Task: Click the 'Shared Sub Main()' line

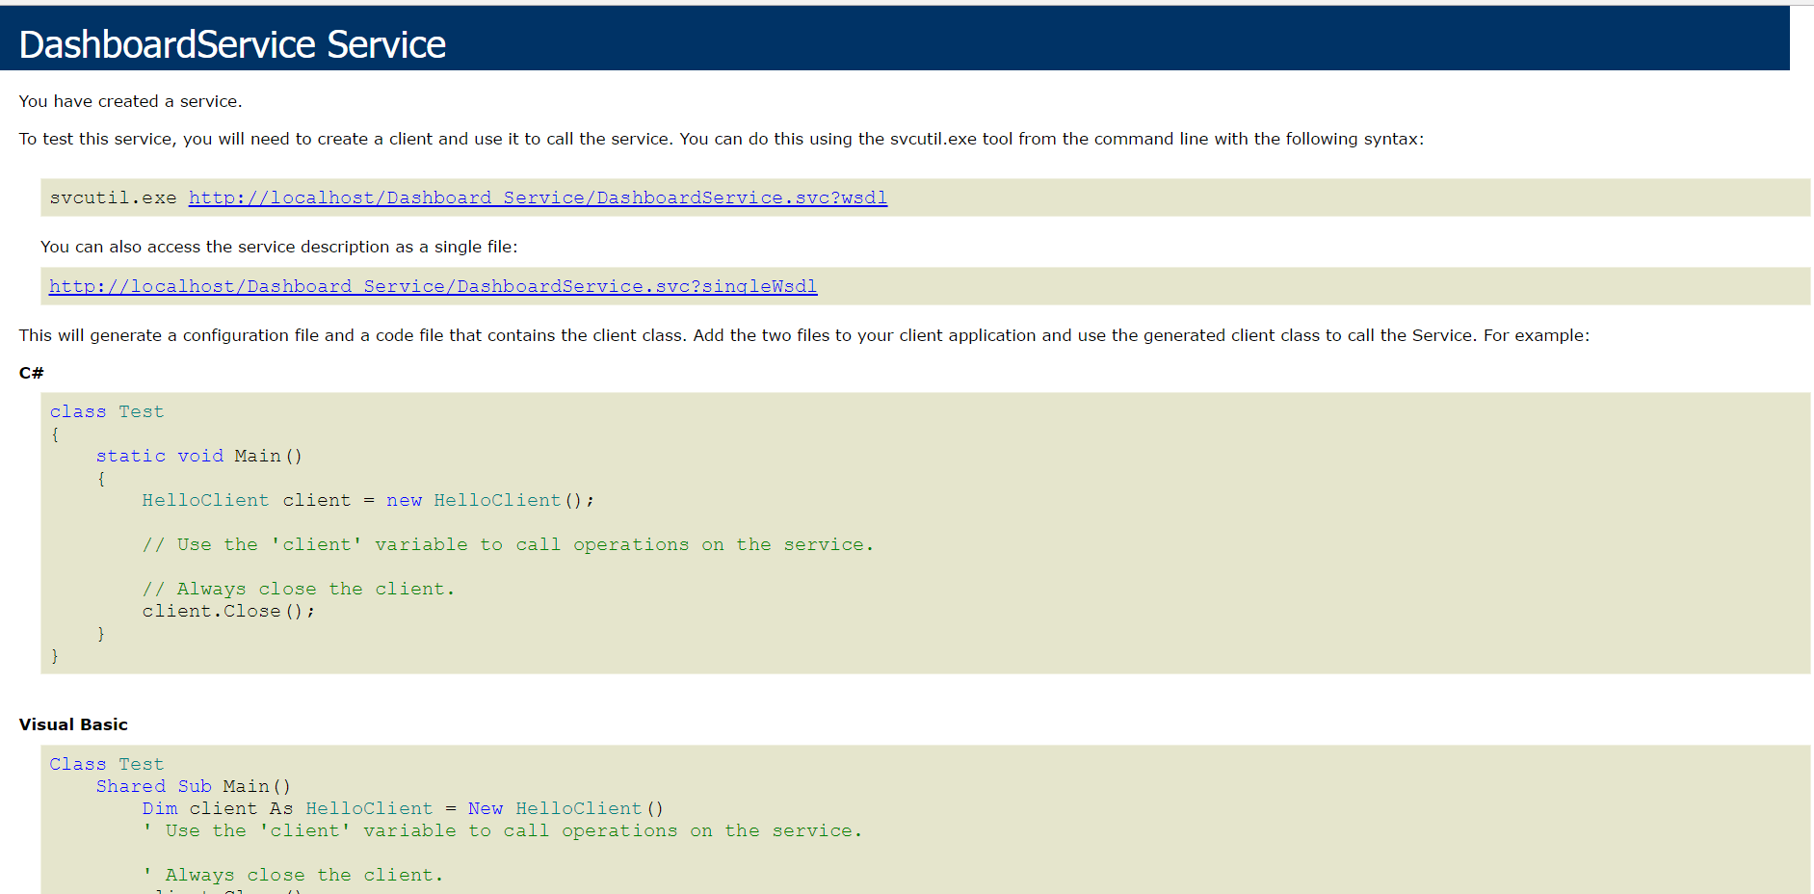Action: click(194, 786)
